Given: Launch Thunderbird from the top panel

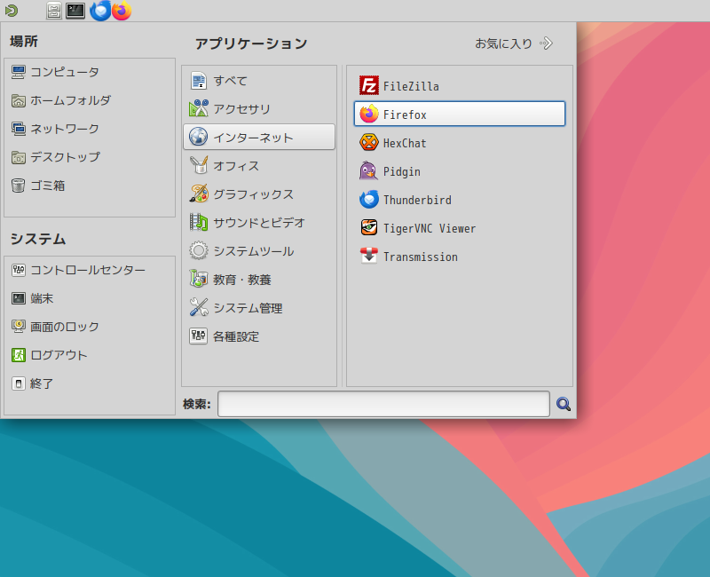Looking at the screenshot, I should point(100,11).
